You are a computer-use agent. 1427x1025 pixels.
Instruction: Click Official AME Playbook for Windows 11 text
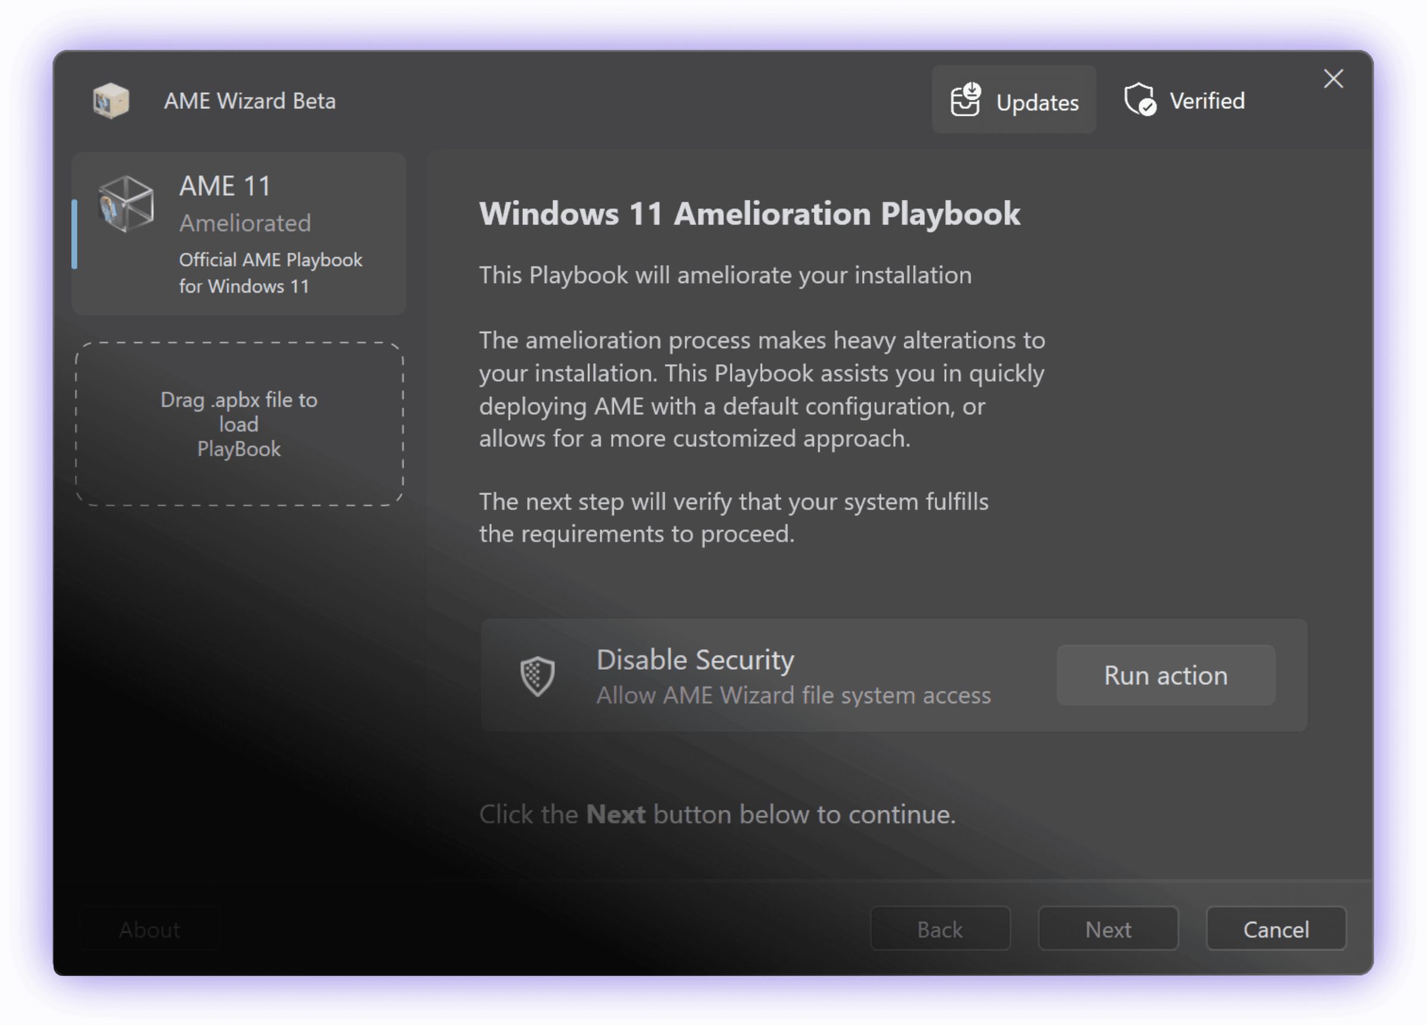click(x=271, y=272)
